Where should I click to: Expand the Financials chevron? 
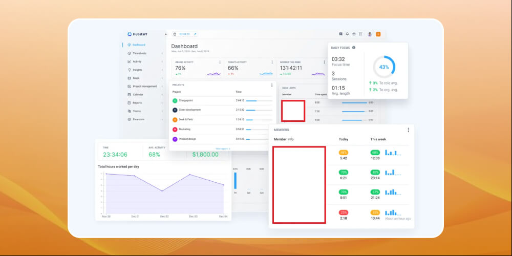162,119
